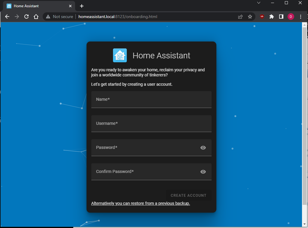Toggle the browser side panel
Image resolution: width=308 pixels, height=228 pixels.
pyautogui.click(x=281, y=17)
